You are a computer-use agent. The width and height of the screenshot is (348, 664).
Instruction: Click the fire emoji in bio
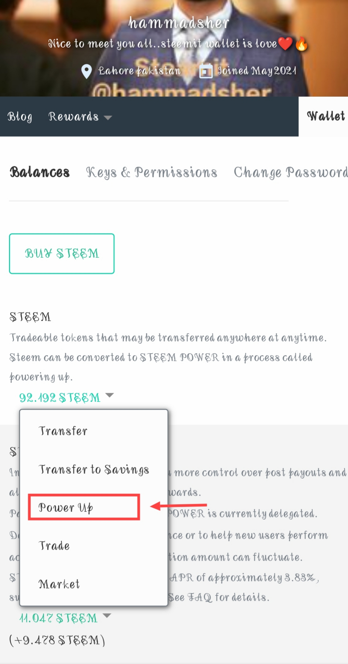[302, 44]
